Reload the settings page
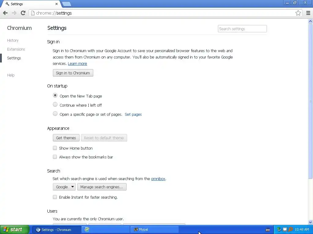Screen dimensions: 313x234 point(23,13)
